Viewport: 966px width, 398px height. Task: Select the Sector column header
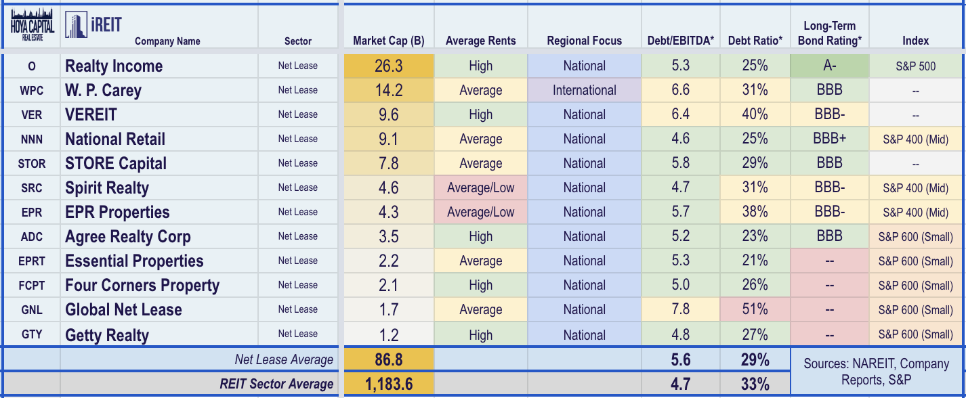point(297,41)
